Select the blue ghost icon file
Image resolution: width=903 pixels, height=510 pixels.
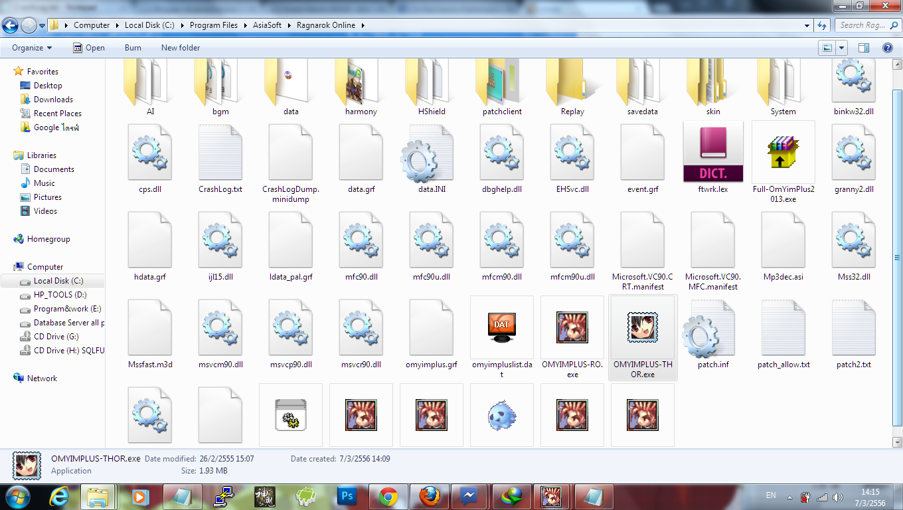click(x=502, y=415)
